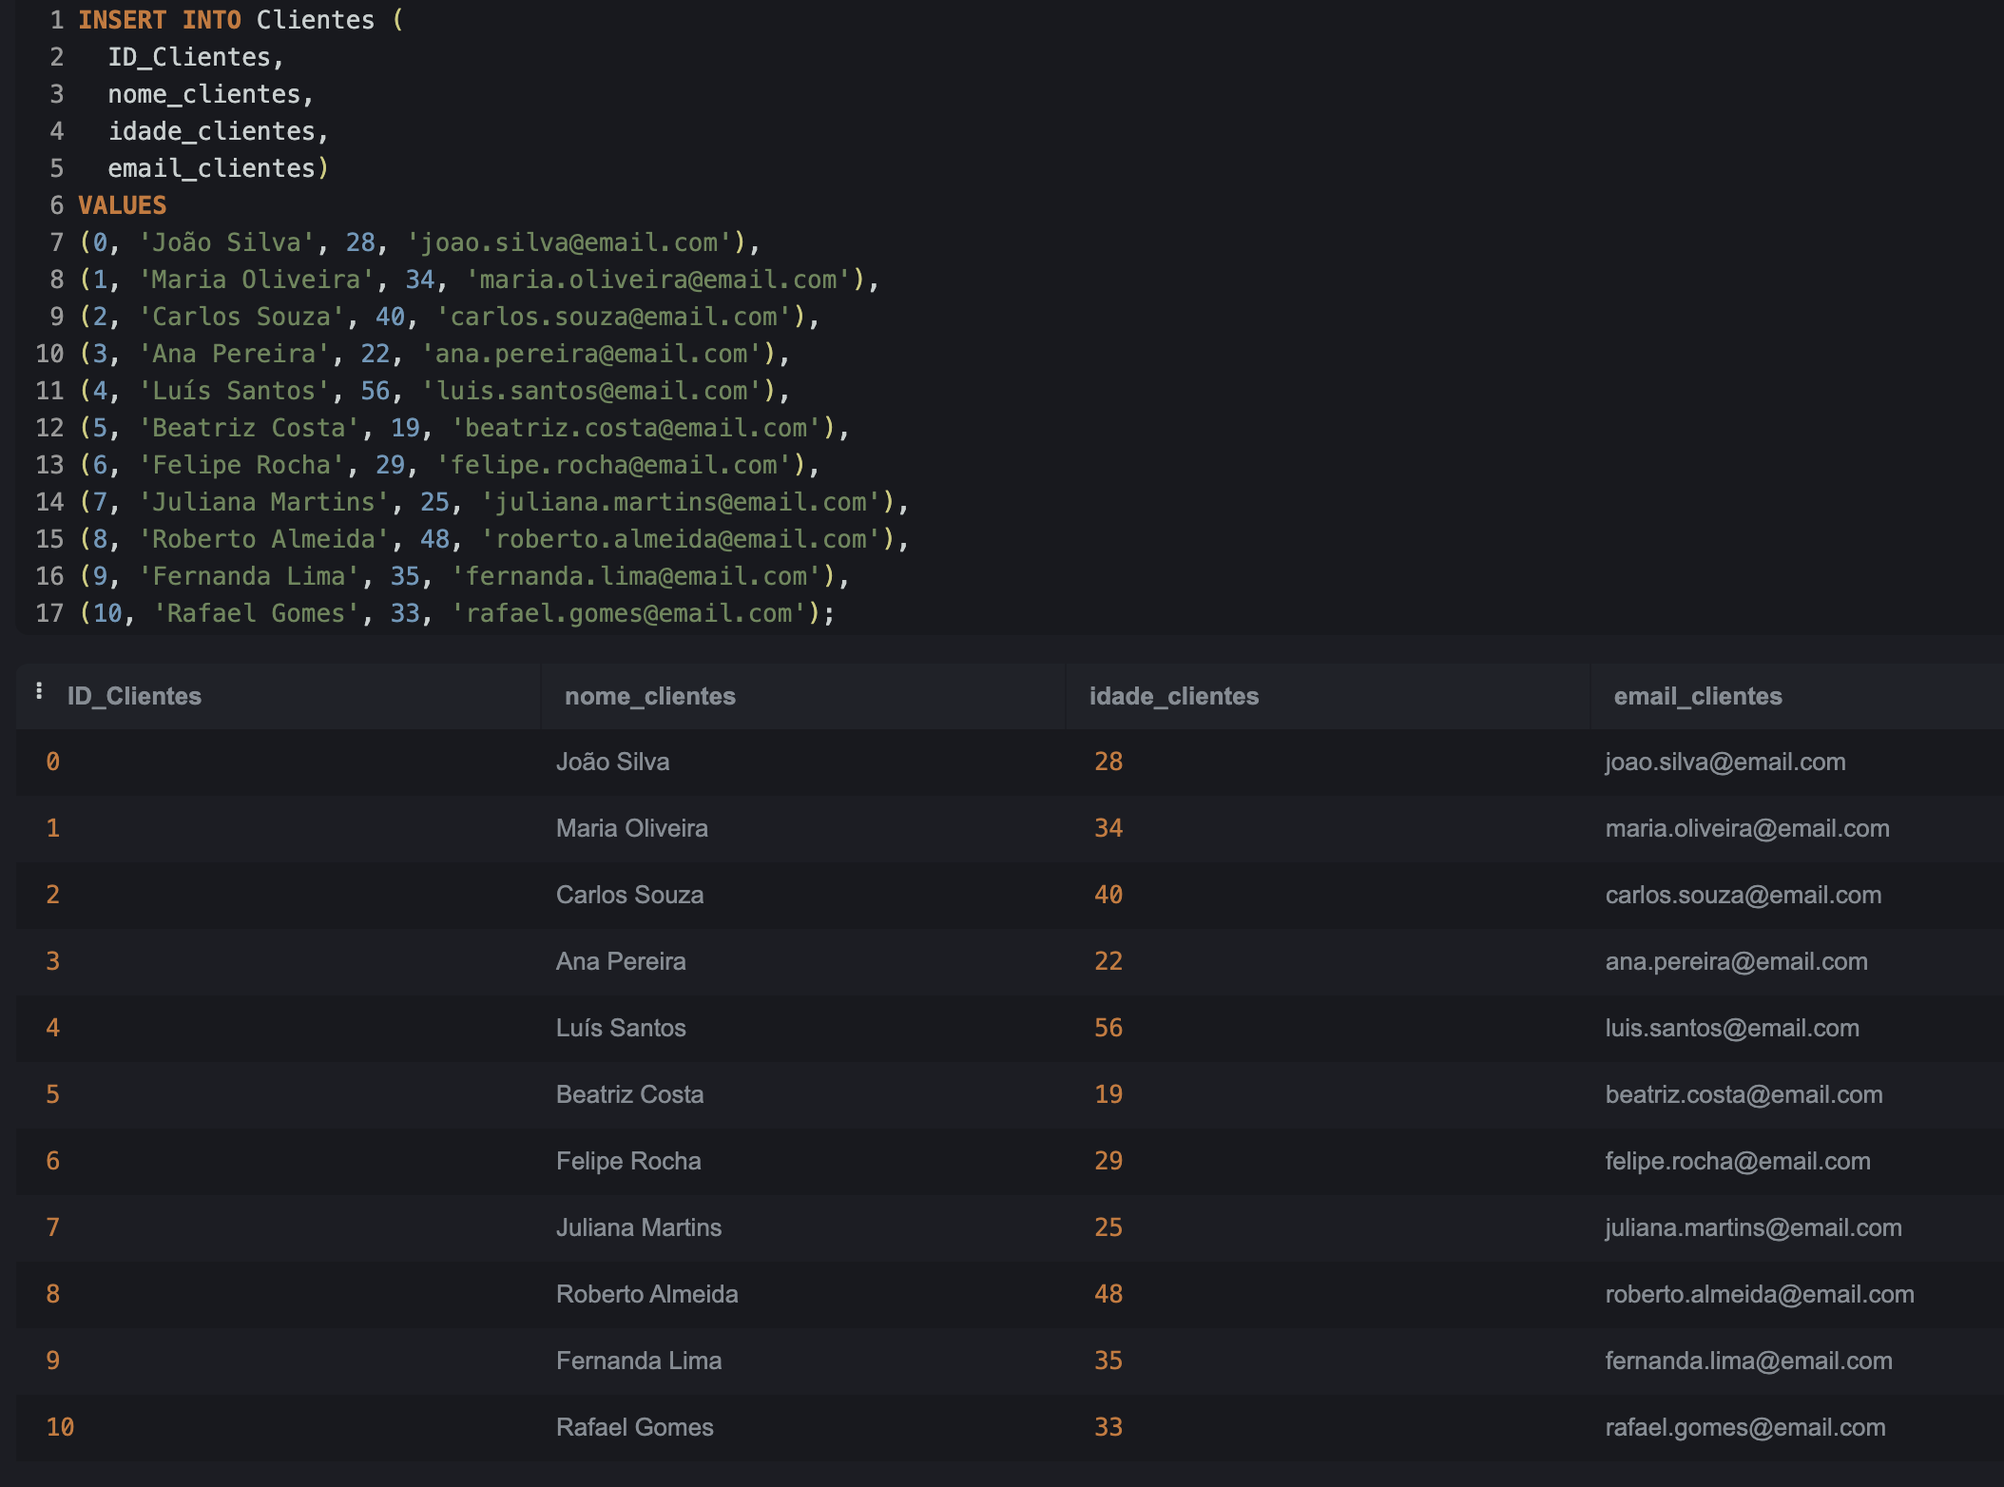Click the cell 'Rafael Gomes' in the results

coord(635,1427)
